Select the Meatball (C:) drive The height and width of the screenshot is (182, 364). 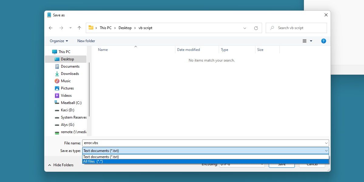tap(71, 103)
